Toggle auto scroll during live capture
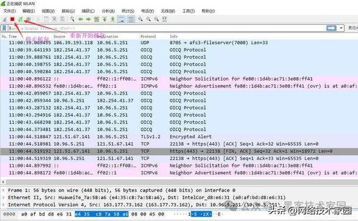Image resolution: width=358 pixels, height=221 pixels. 121,19
